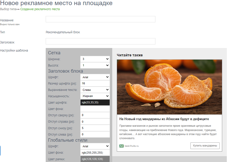Click the Рекомендательный блок type text
Image resolution: width=227 pixels, height=162 pixels.
(x=63, y=32)
